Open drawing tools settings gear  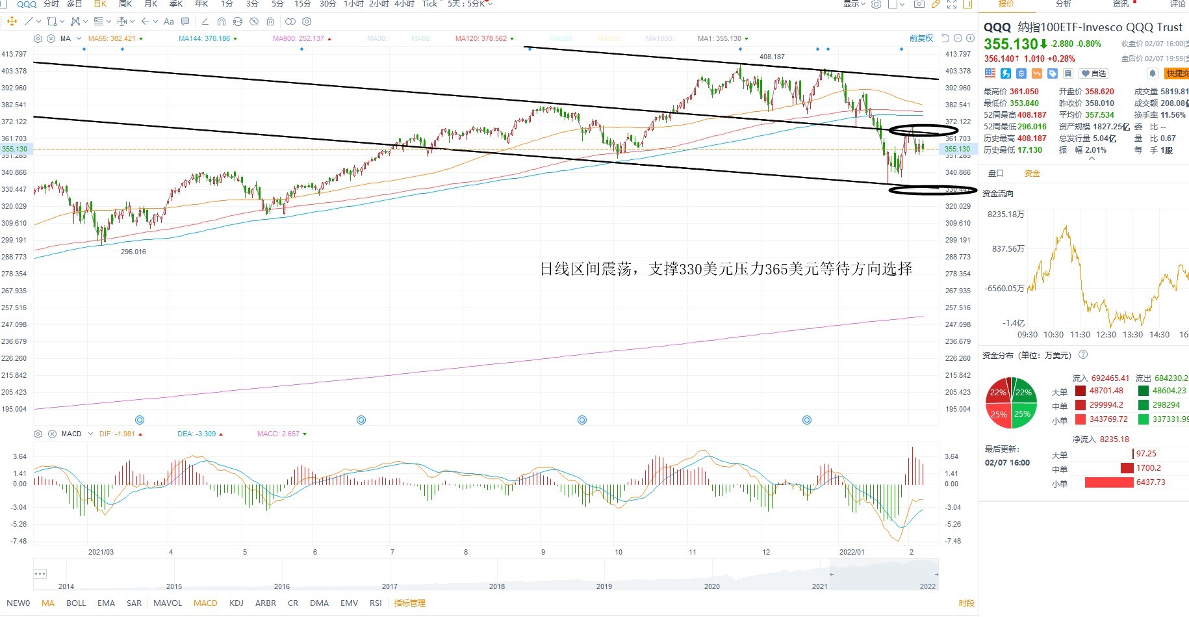click(x=307, y=21)
